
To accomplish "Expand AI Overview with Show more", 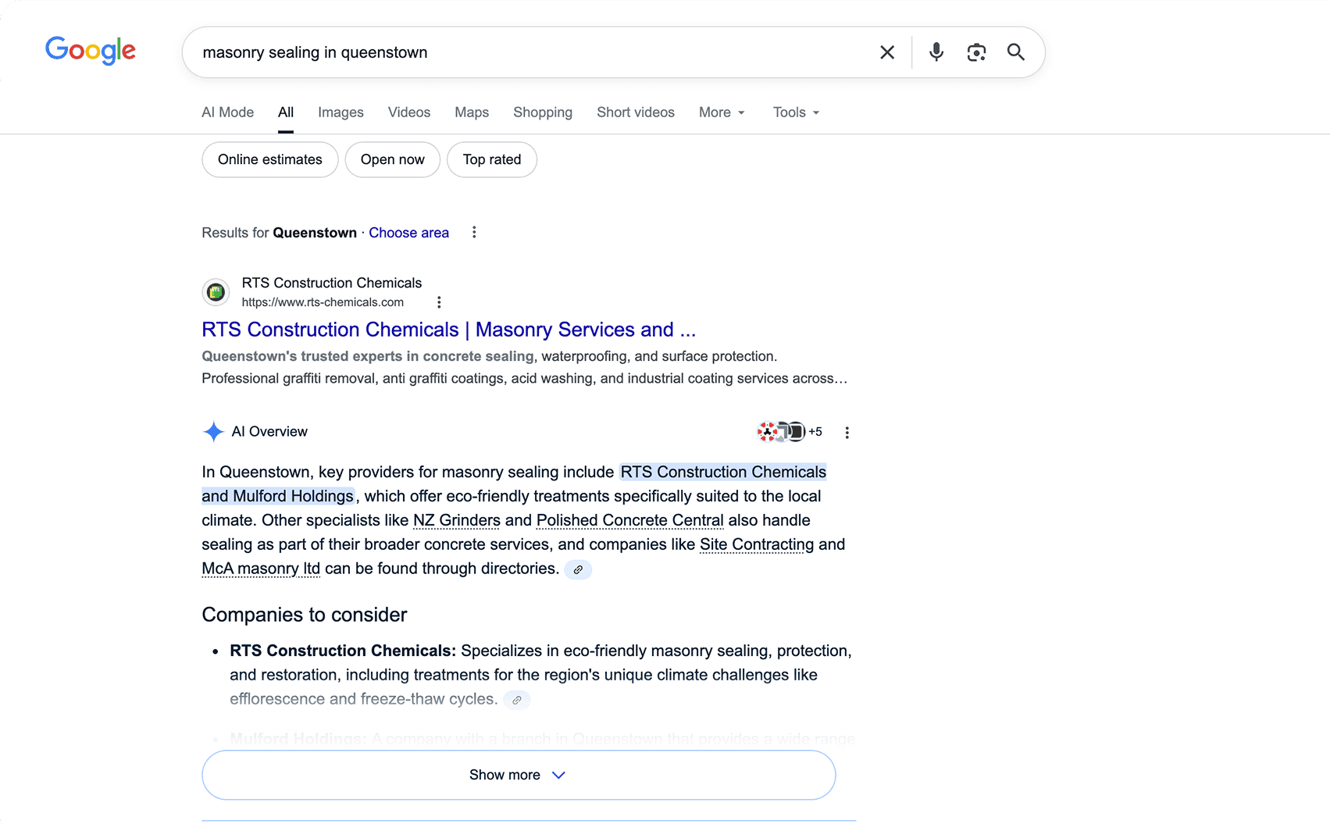I will click(x=519, y=775).
